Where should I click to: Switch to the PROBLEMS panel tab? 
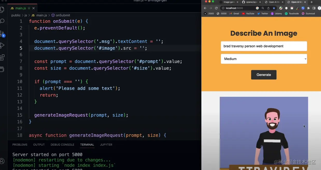(x=20, y=145)
